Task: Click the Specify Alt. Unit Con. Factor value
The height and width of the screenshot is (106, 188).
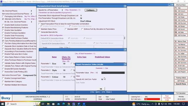Action: tap(102, 79)
